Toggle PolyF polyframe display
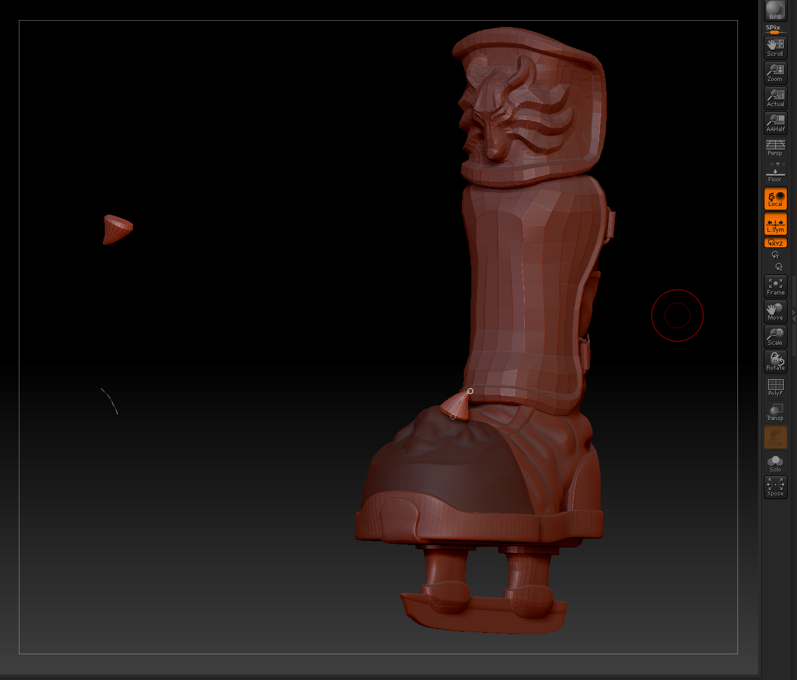Viewport: 797px width, 680px height. [775, 387]
